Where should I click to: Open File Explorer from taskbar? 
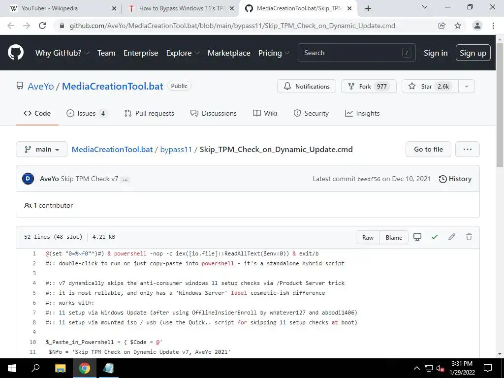click(60, 368)
